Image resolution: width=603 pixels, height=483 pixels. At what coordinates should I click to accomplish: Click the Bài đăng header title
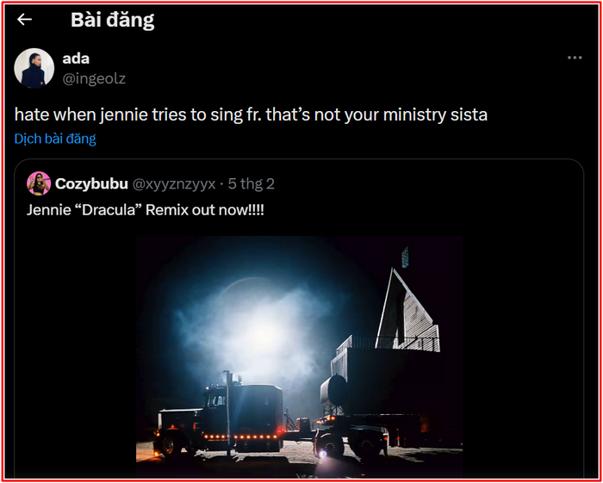(112, 20)
